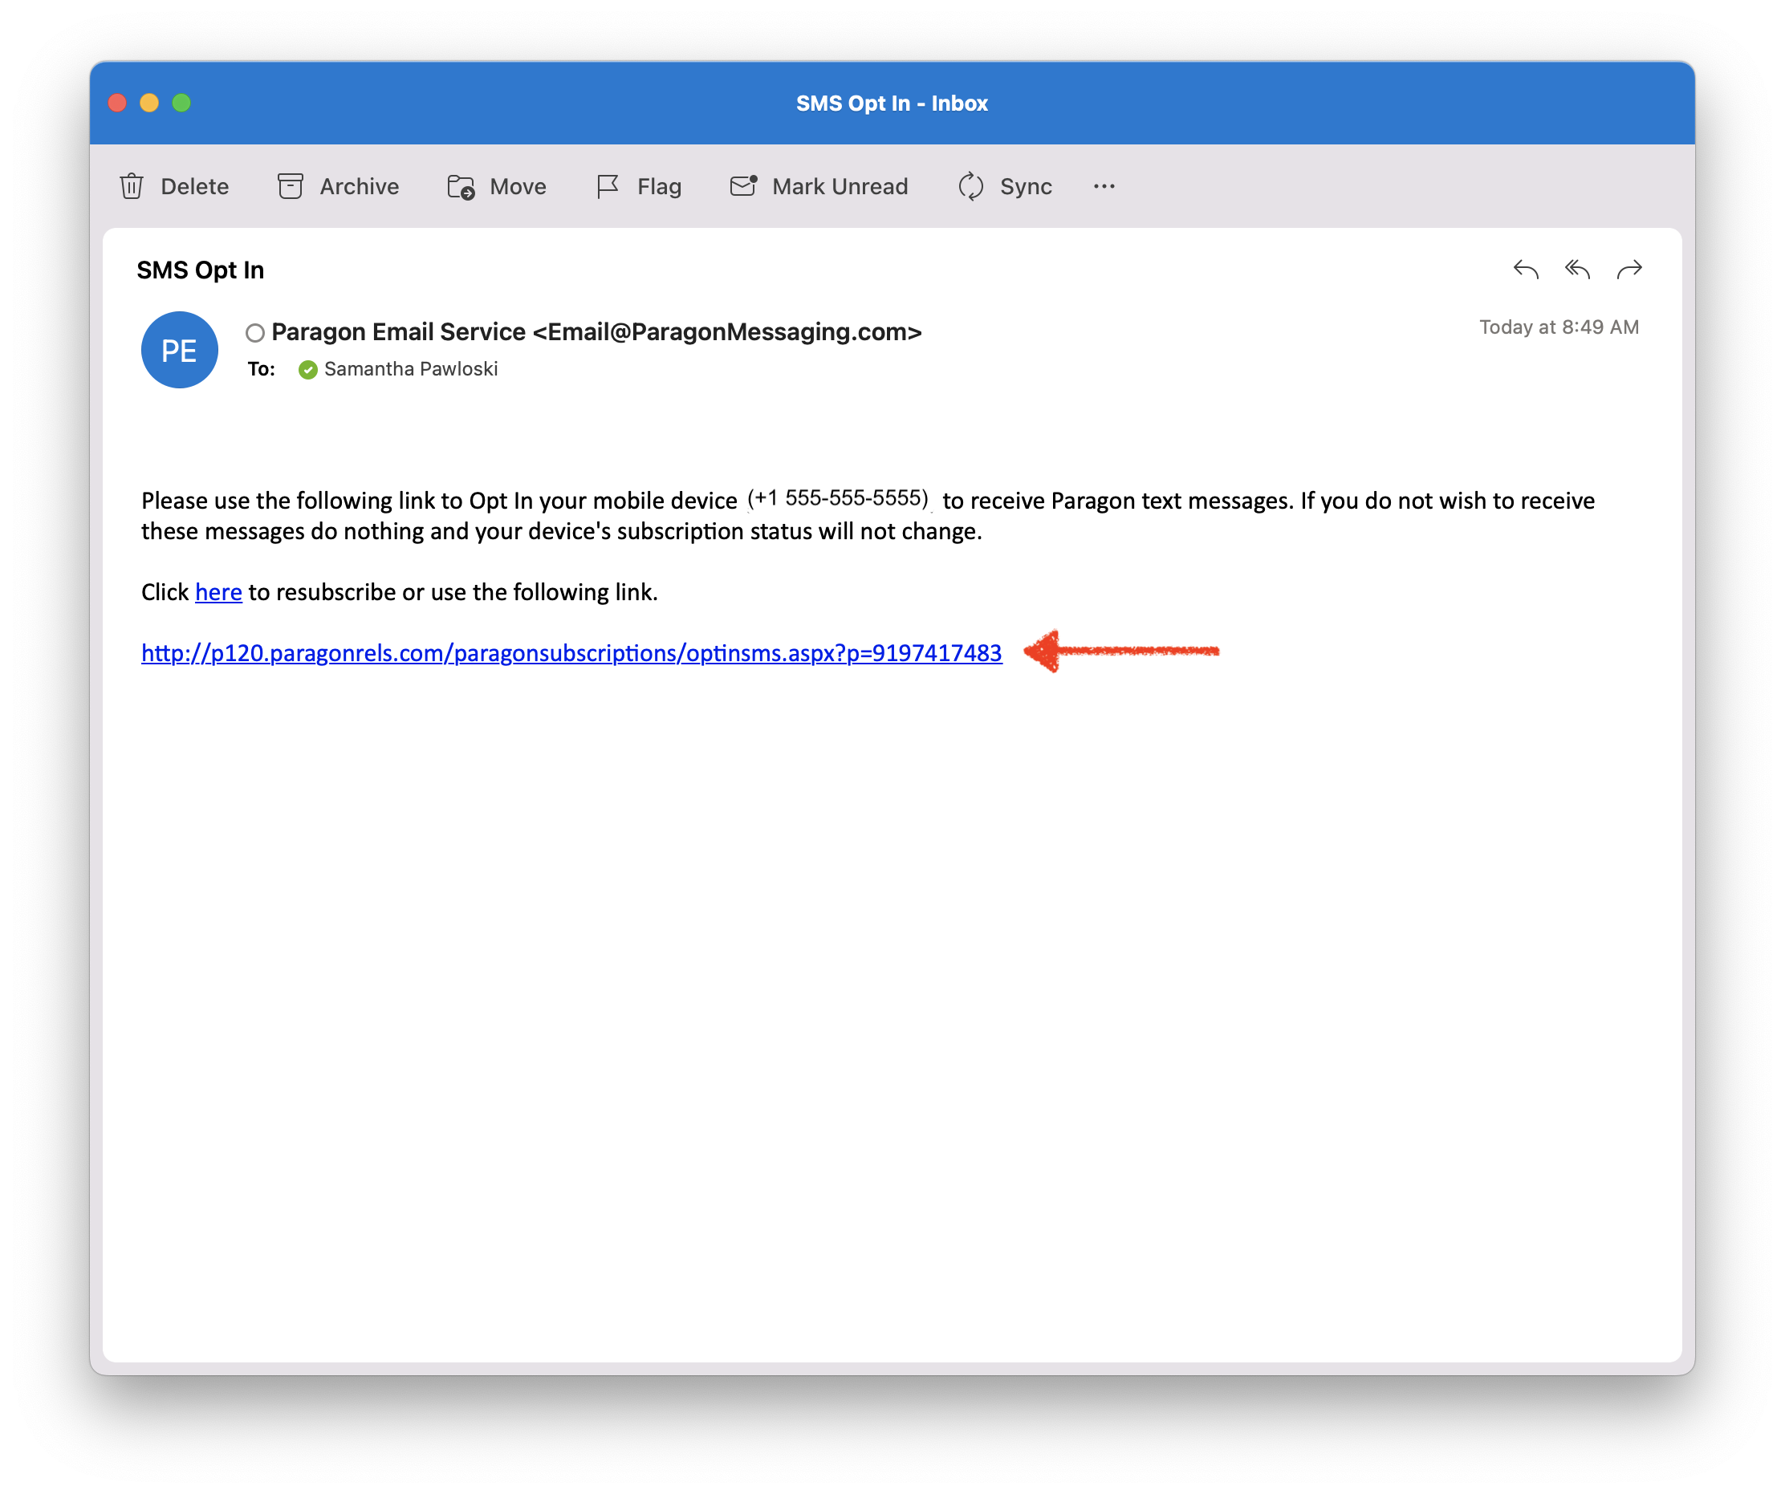Click recipient Samantha Pawloski
1785x1494 pixels.
[411, 369]
